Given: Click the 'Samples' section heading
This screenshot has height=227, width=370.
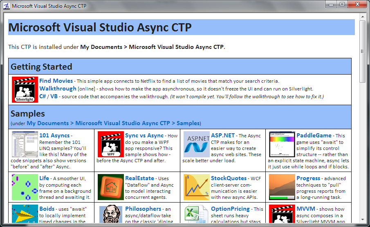Looking at the screenshot, I should click(28, 114).
